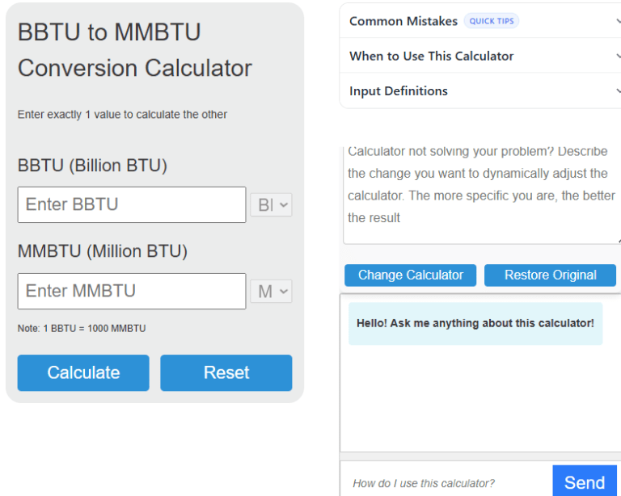Click the chevron arrow beside Input Definitions

tap(618, 91)
